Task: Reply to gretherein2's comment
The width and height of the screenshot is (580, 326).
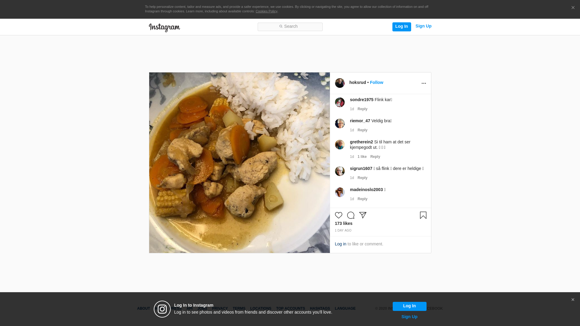Action: (375, 157)
